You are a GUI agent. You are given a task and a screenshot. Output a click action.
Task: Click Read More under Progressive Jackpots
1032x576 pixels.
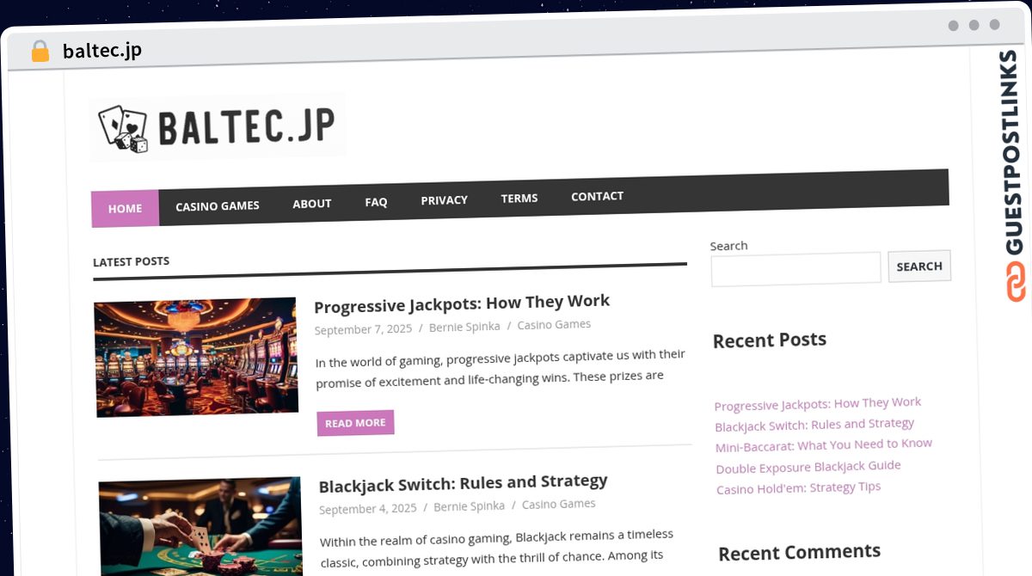click(x=355, y=423)
